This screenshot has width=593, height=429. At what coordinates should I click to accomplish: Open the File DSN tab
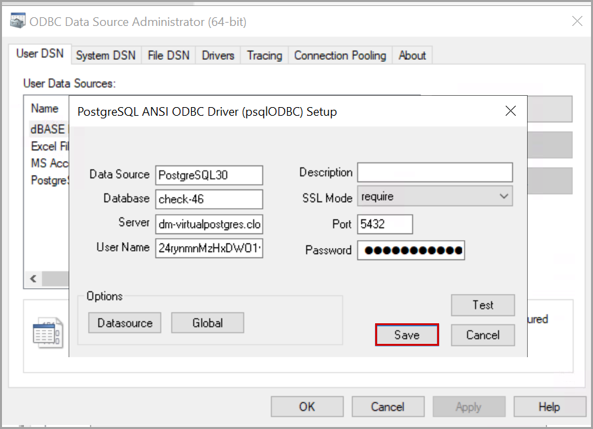(x=169, y=55)
